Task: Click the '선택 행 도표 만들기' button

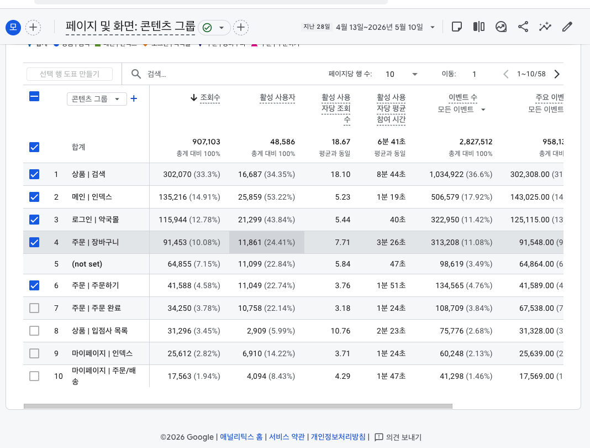Action: pyautogui.click(x=70, y=74)
